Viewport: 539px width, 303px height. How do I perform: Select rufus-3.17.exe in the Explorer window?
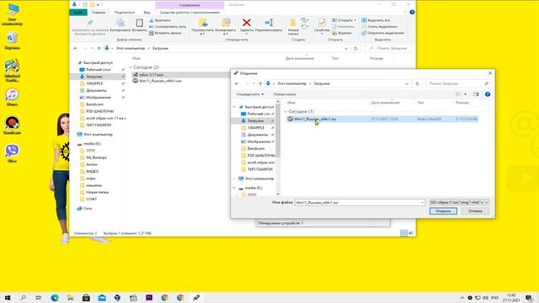pyautogui.click(x=151, y=75)
